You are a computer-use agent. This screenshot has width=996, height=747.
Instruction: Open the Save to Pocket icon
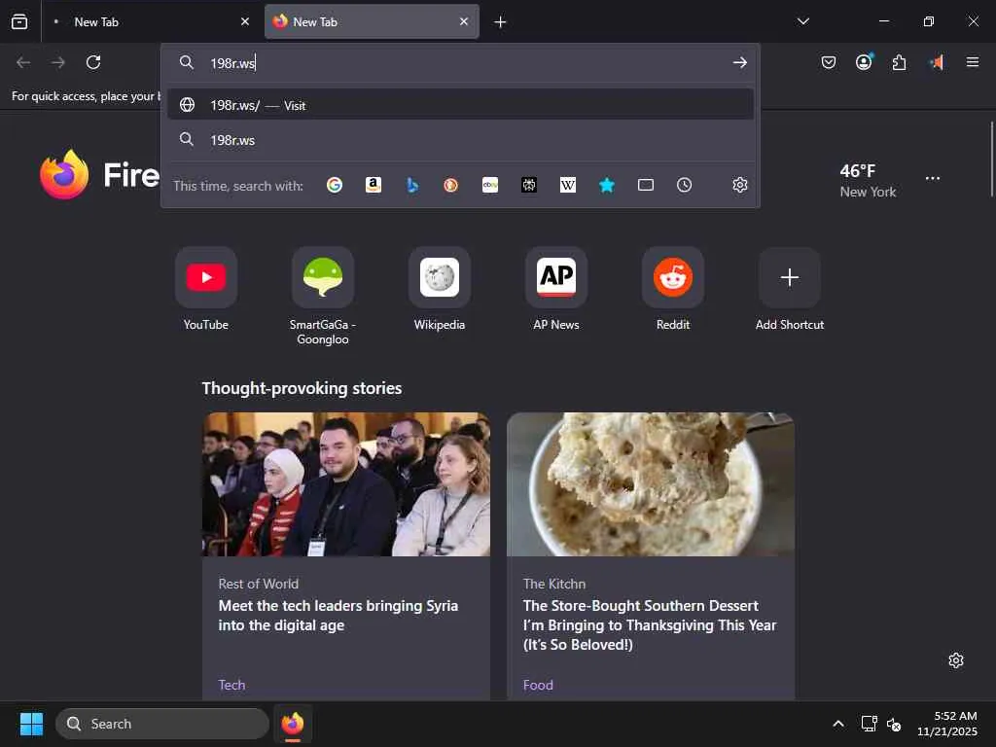click(x=829, y=62)
